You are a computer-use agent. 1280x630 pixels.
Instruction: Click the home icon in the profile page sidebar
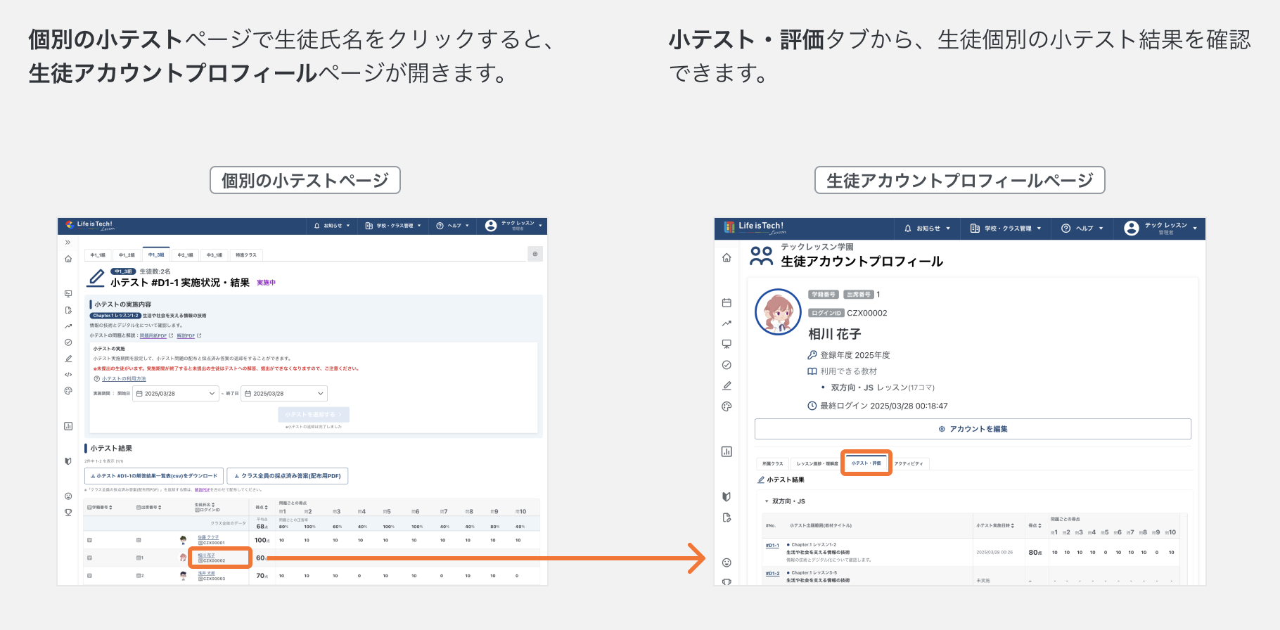(x=727, y=258)
